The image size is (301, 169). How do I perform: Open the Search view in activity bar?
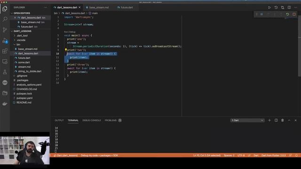coord(5,19)
